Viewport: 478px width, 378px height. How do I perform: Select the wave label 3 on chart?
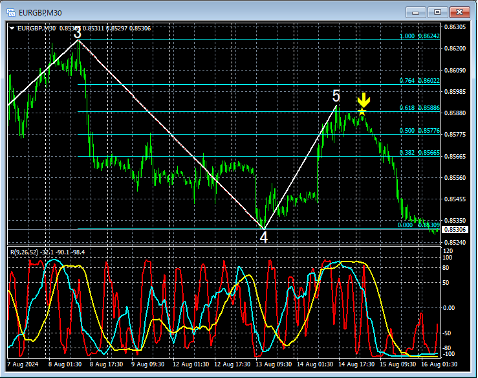(78, 32)
